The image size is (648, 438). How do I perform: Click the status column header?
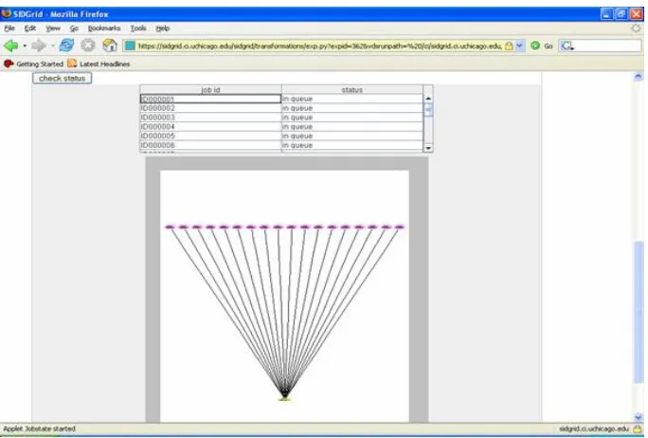coord(352,90)
